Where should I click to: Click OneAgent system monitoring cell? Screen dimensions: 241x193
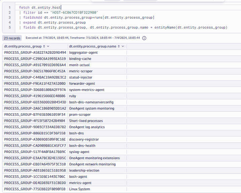click(91, 109)
